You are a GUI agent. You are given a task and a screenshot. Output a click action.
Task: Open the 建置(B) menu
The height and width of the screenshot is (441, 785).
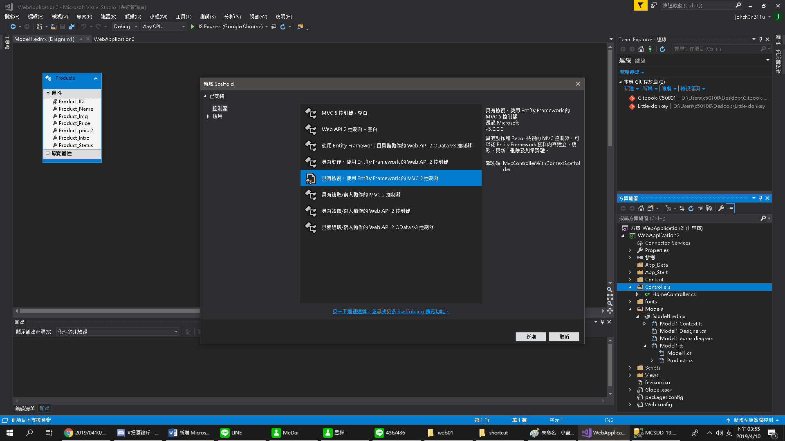pyautogui.click(x=108, y=17)
